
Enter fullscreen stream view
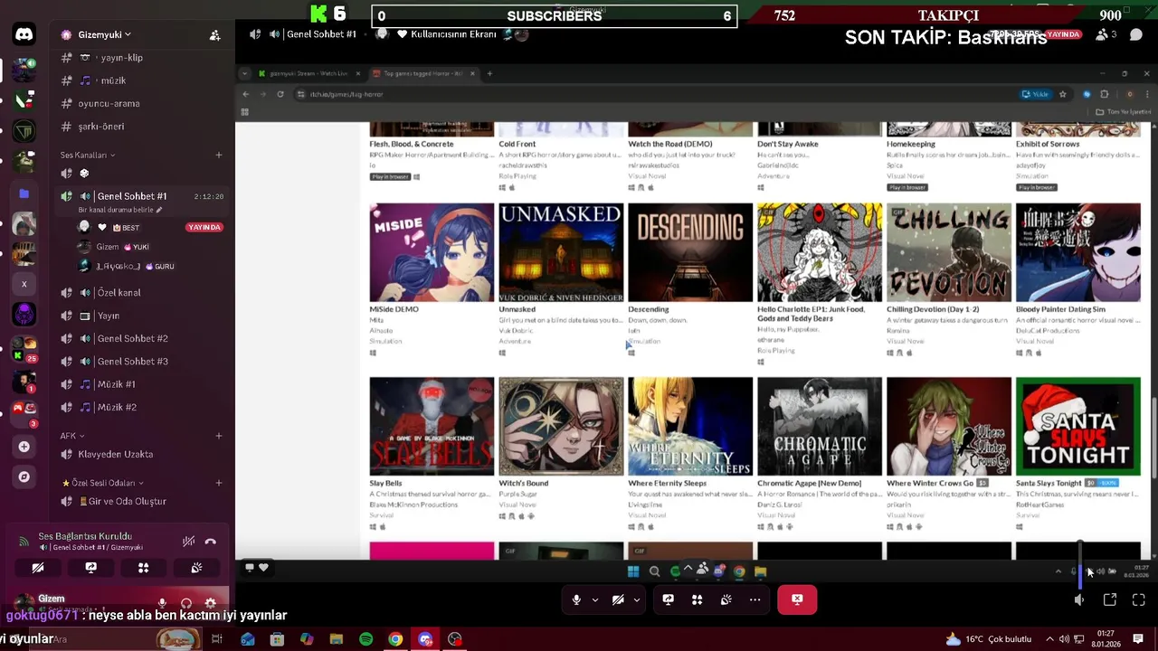pyautogui.click(x=1139, y=599)
